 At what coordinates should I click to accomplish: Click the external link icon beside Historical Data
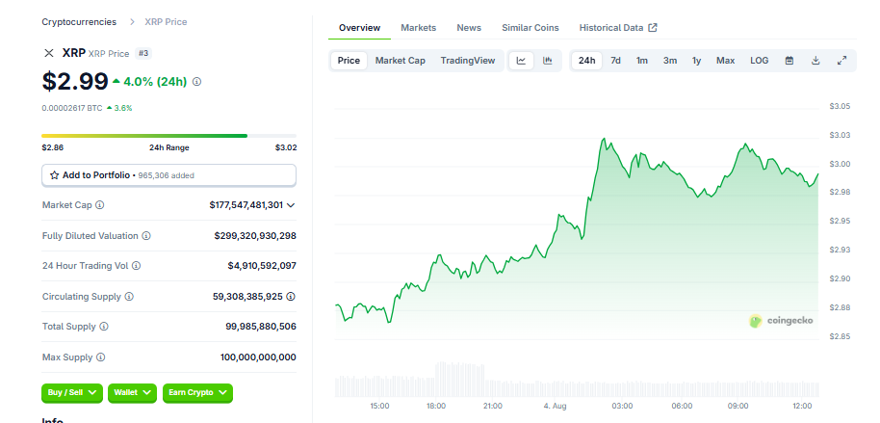coord(653,28)
